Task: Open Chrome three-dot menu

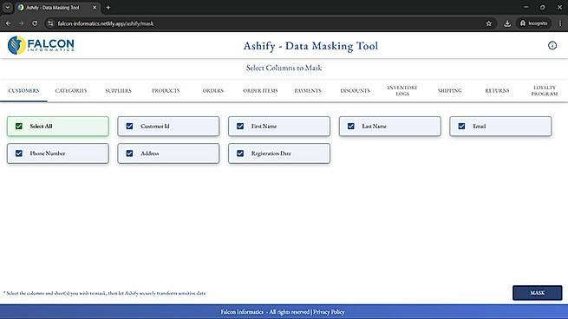Action: coord(560,23)
